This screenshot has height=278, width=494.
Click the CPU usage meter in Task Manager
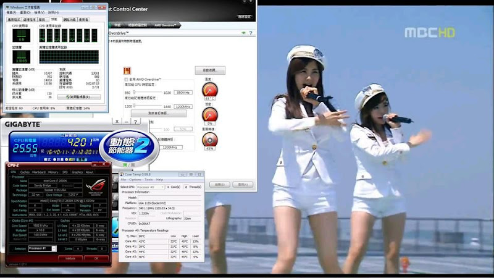(x=22, y=35)
